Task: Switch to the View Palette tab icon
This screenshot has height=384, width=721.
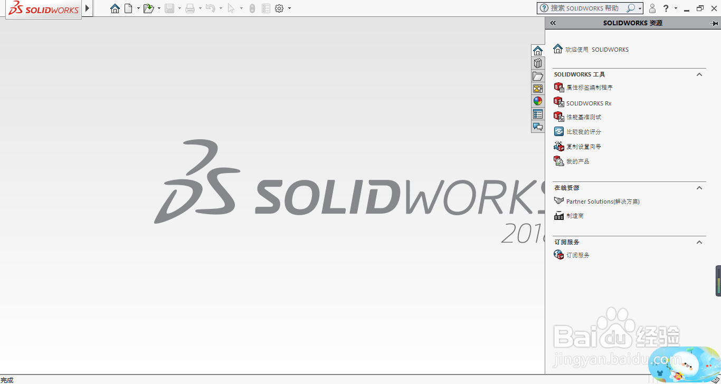Action: [538, 89]
